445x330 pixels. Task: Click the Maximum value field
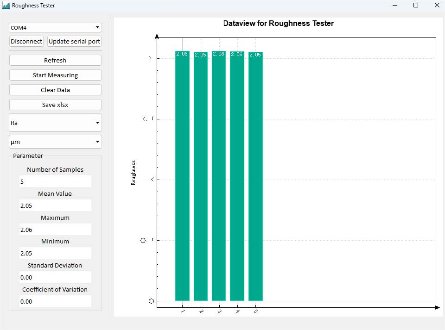pyautogui.click(x=55, y=230)
